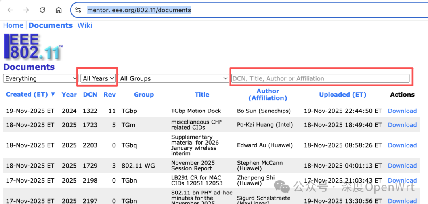428x204 pixels.
Task: Click DCN value 1729
Action: 90,166
